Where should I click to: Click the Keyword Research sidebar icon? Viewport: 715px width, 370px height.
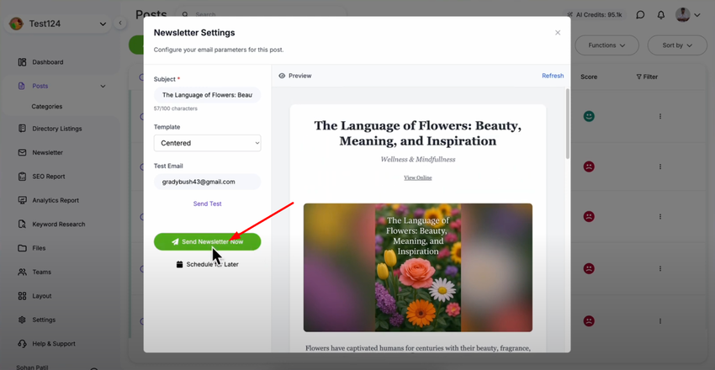tap(22, 225)
